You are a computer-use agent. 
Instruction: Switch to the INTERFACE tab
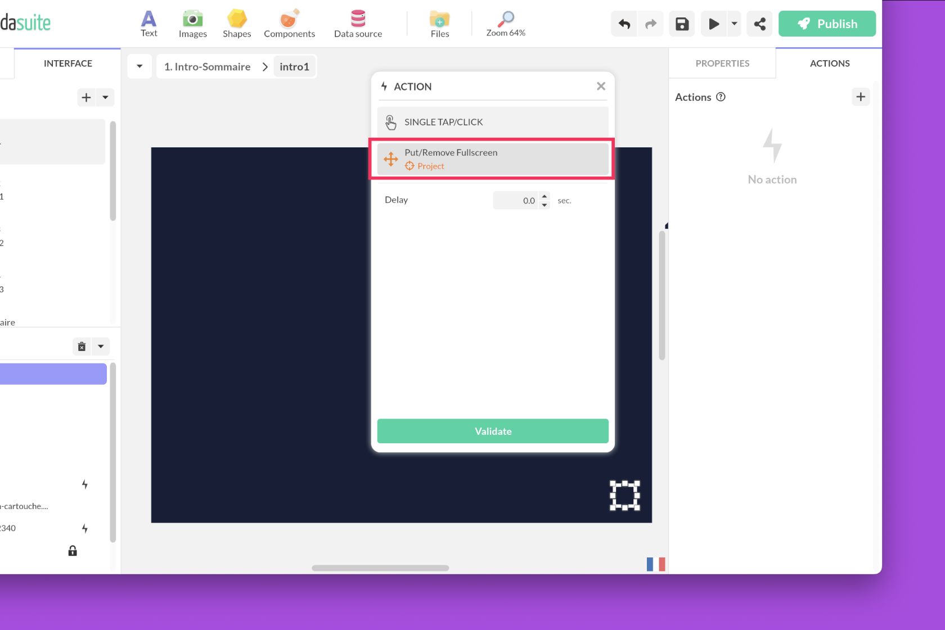[x=67, y=64]
